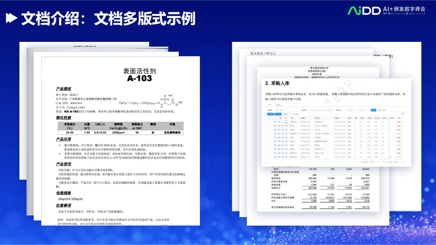Click the '1.09' density value
This screenshot has height=245, width=436.
87,132
